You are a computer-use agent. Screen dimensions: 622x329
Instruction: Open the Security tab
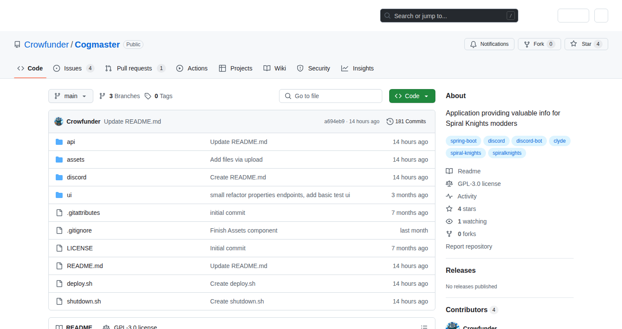pyautogui.click(x=314, y=68)
